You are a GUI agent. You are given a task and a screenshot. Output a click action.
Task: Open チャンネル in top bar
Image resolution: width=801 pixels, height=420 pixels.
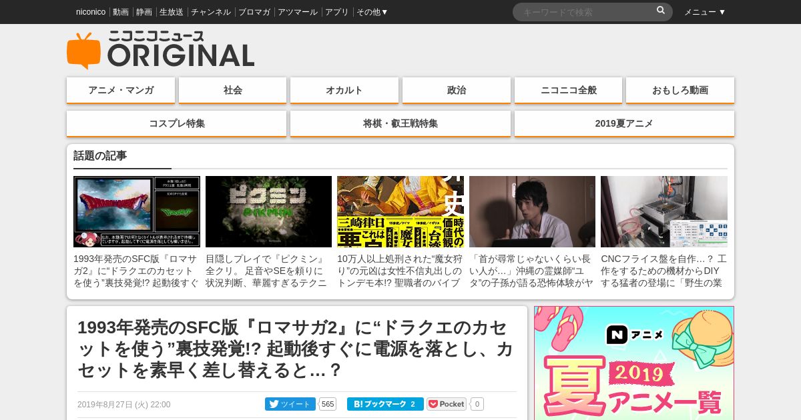click(211, 12)
